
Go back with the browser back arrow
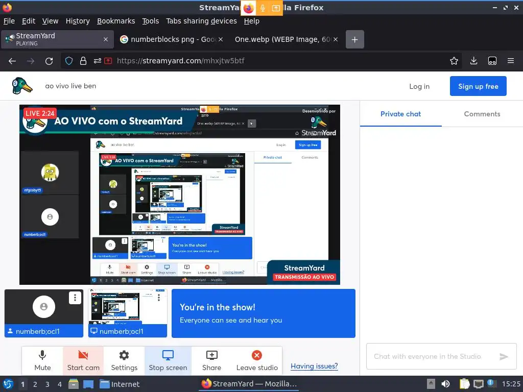(x=12, y=61)
